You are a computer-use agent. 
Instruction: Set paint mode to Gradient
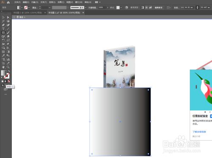6,81
